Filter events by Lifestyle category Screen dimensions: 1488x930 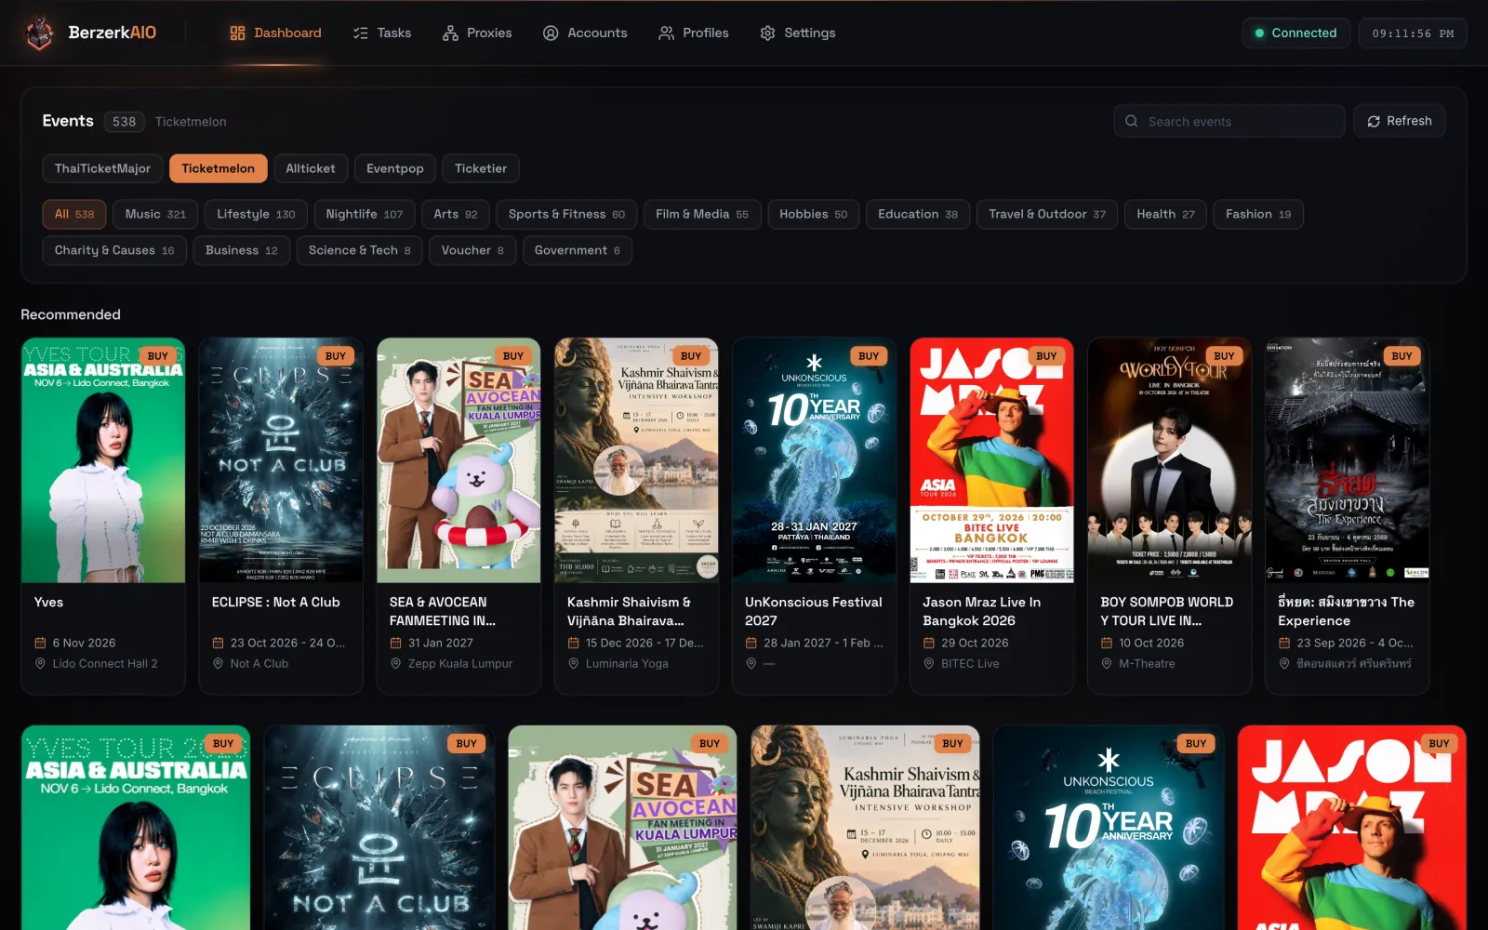click(256, 214)
